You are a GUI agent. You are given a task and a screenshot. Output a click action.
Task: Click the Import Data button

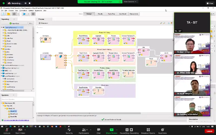(15, 23)
